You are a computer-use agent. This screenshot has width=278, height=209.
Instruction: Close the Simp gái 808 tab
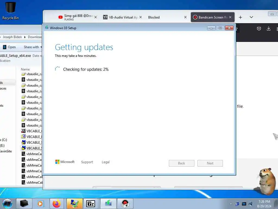[96, 17]
